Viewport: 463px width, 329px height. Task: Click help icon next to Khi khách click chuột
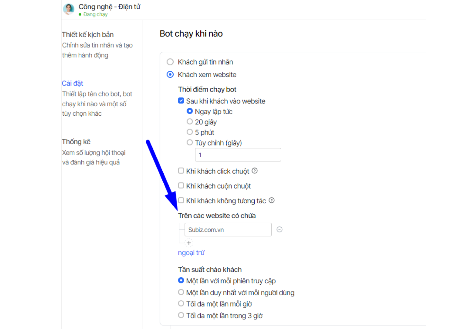(255, 171)
